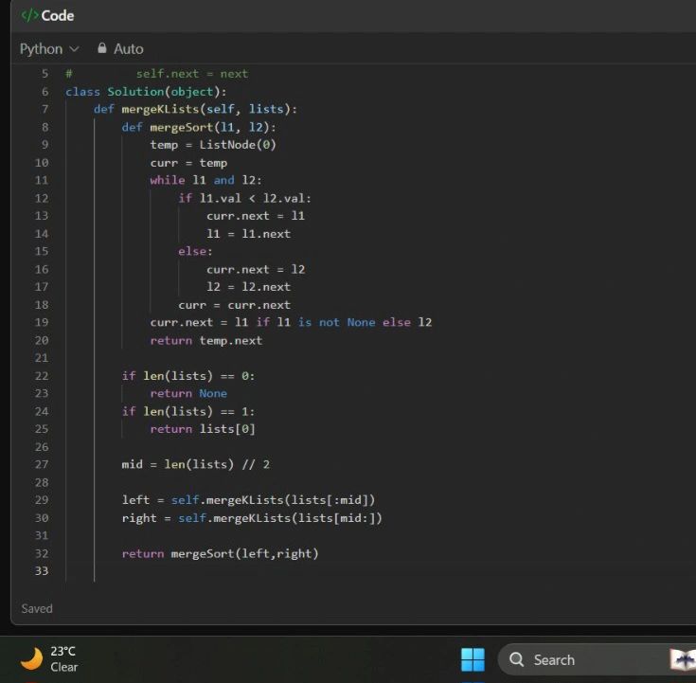Click the green code brackets icon
Image resolution: width=696 pixels, height=683 pixels.
tap(29, 15)
